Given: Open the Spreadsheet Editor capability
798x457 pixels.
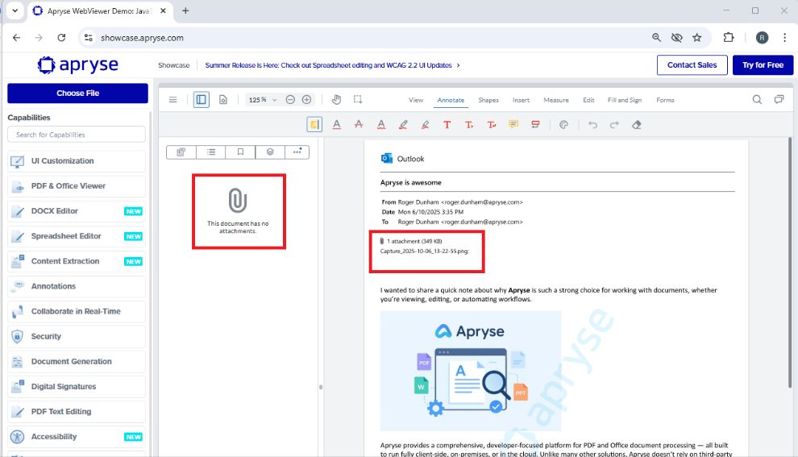Looking at the screenshot, I should (x=77, y=236).
